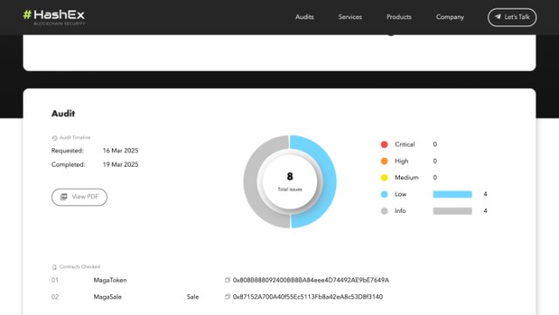Click the Completed date 19 Mar 2025
559x315 pixels.
click(121, 164)
